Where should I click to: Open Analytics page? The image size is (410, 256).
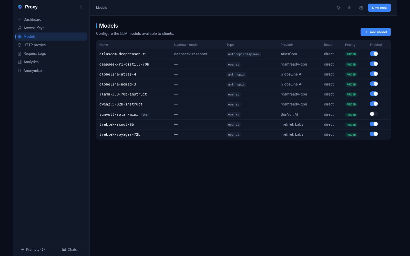pyautogui.click(x=51, y=62)
